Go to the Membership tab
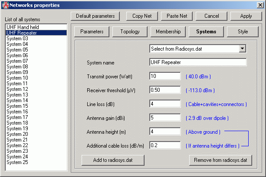Image resolution: width=266 pixels, height=177 pixels. [168, 32]
